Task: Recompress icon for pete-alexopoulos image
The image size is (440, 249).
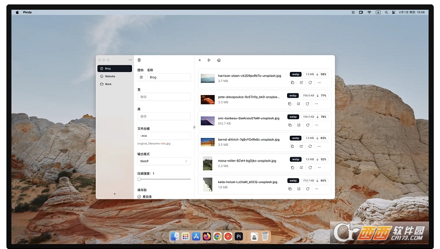Action: click(x=307, y=104)
